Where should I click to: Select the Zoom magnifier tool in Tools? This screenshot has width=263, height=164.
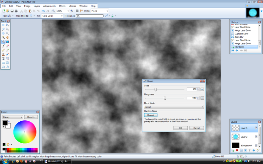click(7, 33)
